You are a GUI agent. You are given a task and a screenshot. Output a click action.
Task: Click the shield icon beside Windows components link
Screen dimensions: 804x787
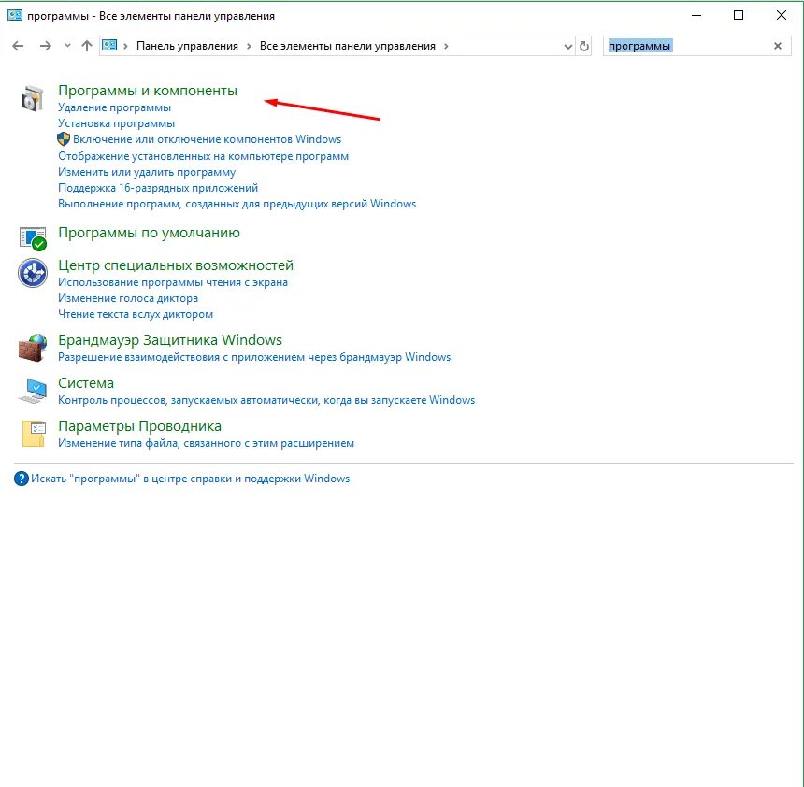[64, 139]
